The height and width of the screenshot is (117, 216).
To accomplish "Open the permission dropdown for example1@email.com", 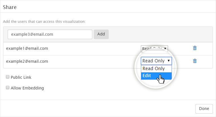I will click(154, 49).
